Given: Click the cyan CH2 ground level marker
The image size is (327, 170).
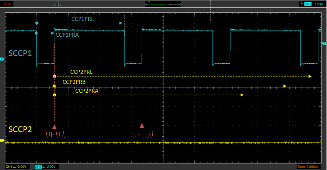Looking at the screenshot, I should [x=2, y=59].
